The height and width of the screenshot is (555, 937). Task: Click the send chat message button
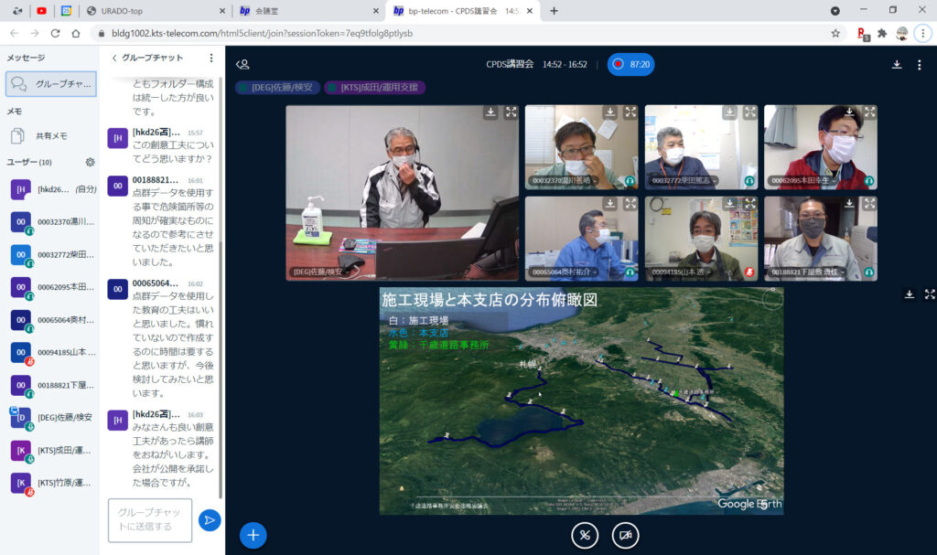click(210, 520)
